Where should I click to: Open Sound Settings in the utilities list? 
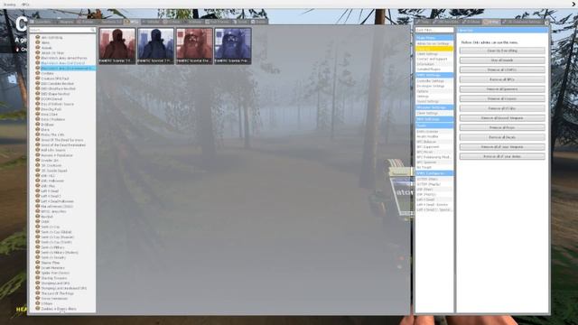point(434,101)
